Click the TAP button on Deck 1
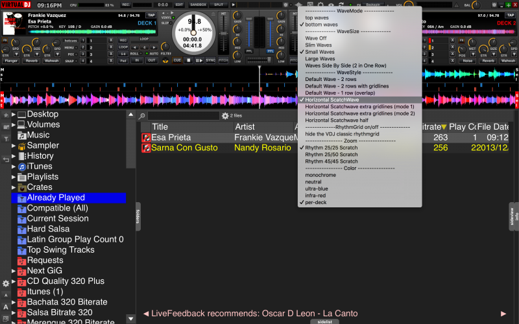Screen dimensions: 519x324 (x=151, y=15)
